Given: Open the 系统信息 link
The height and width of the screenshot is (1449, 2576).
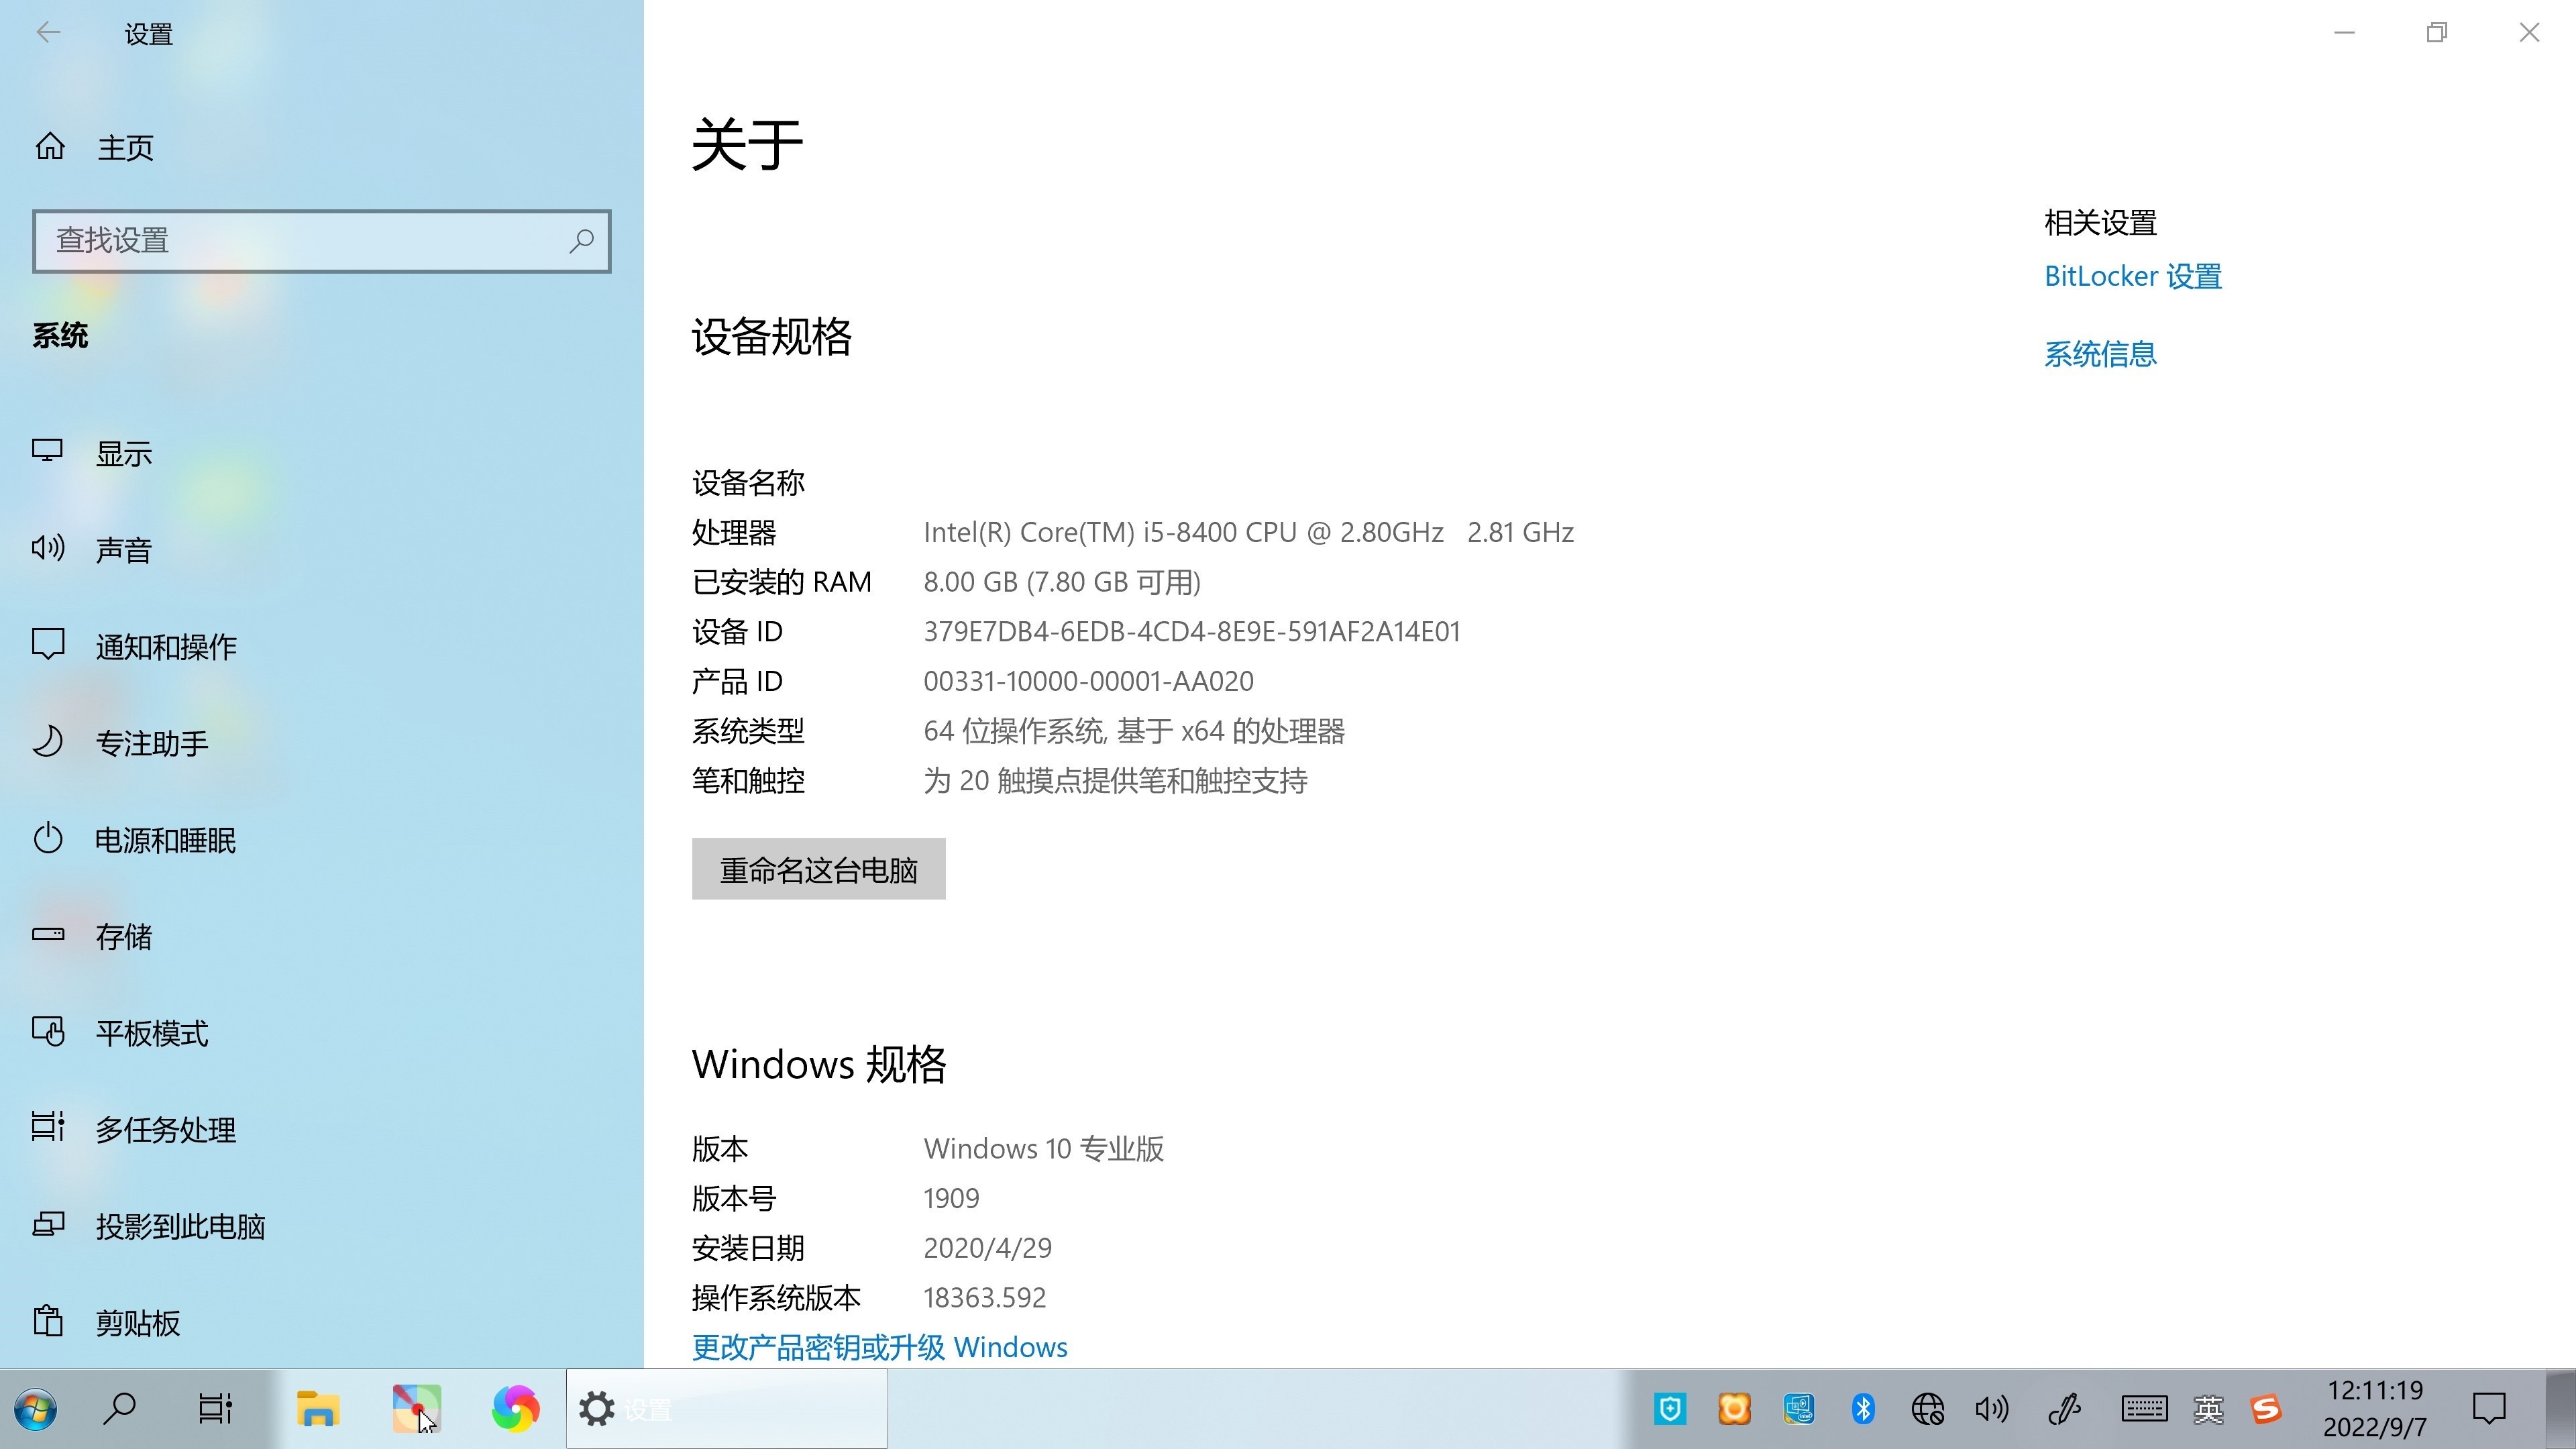Looking at the screenshot, I should coord(2100,354).
